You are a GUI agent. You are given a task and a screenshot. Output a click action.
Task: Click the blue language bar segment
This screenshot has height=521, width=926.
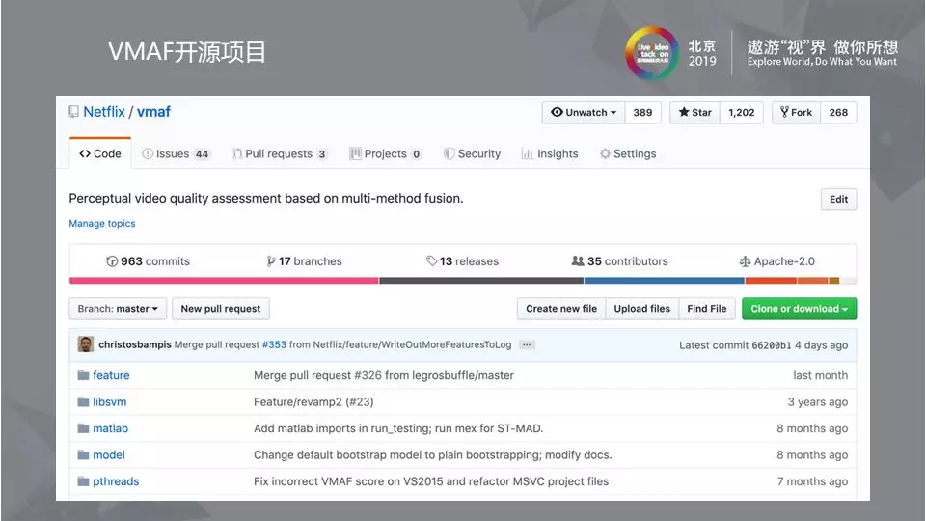[665, 281]
